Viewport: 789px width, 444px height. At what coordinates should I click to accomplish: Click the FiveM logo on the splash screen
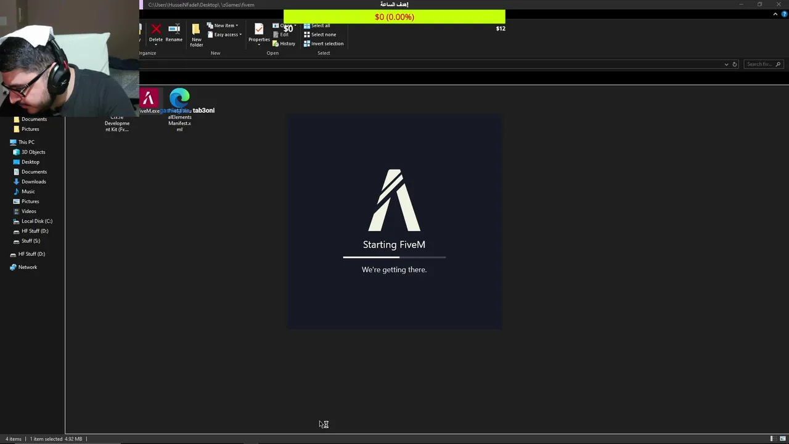pyautogui.click(x=394, y=200)
